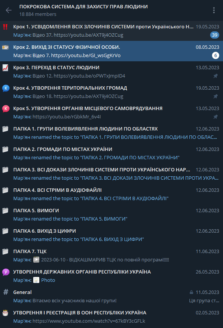
Task: Click the hash icon of General topic
Action: [x=6, y=292]
